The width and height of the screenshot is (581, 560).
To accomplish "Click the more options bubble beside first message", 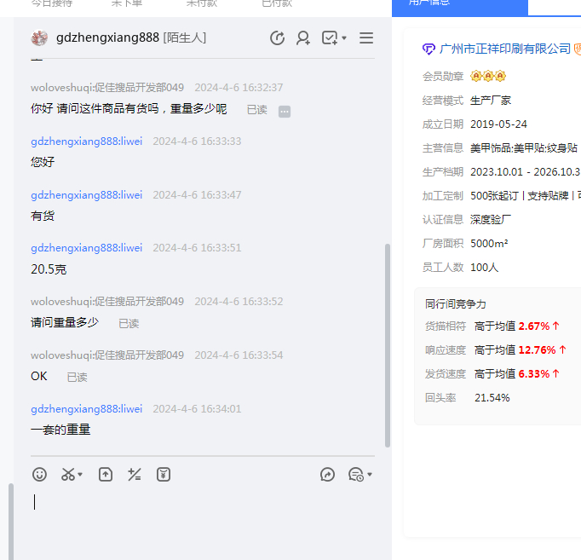I will coord(285,111).
